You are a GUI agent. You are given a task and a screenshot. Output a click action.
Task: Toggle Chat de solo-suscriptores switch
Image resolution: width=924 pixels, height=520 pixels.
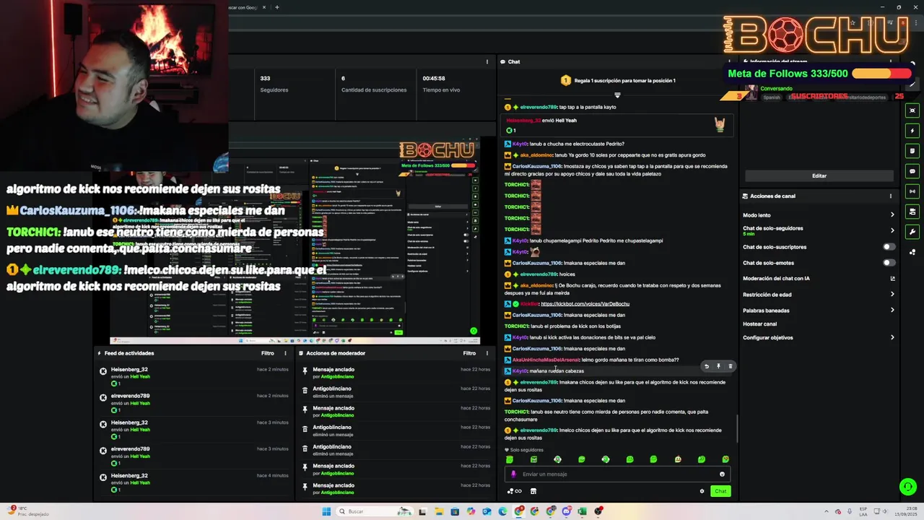(x=889, y=247)
